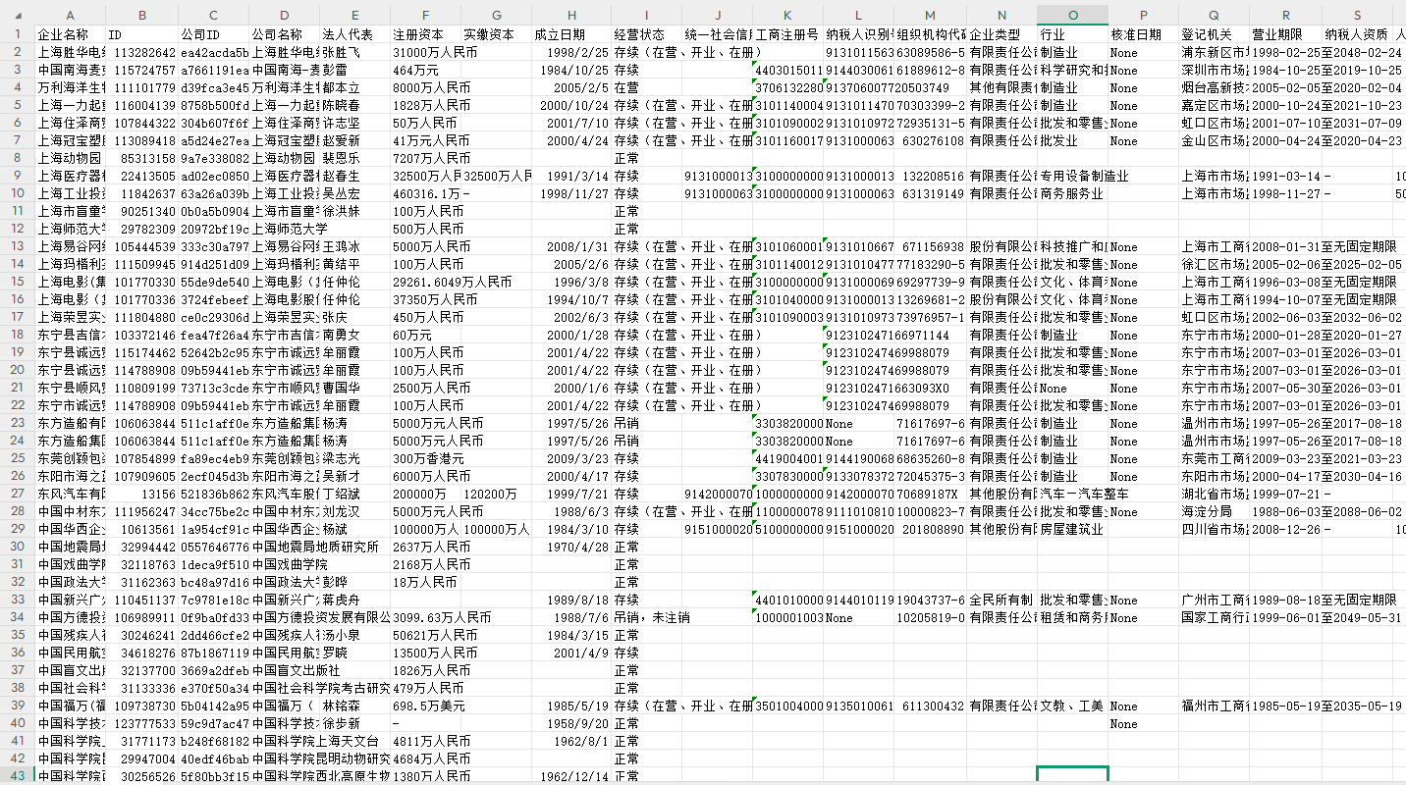Select the date cell 2008/1/31
Screen dimensions: 1406x785
(x=570, y=246)
